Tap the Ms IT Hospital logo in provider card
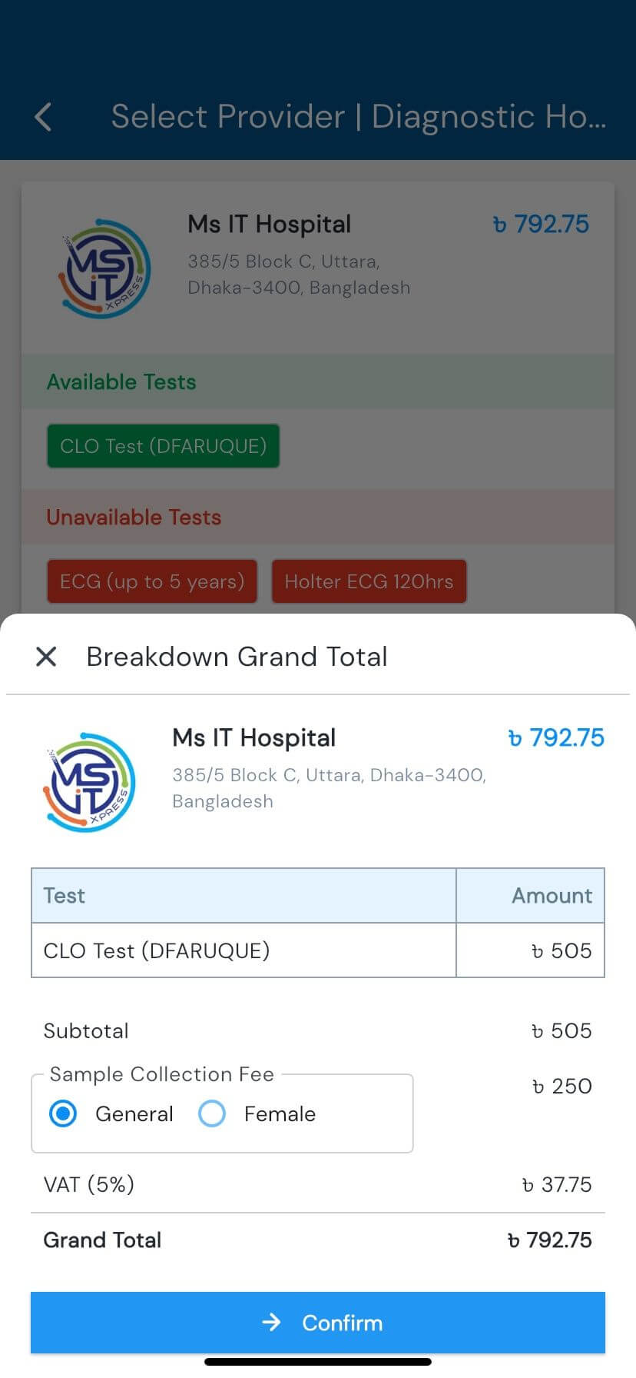The width and height of the screenshot is (636, 1378). (104, 269)
